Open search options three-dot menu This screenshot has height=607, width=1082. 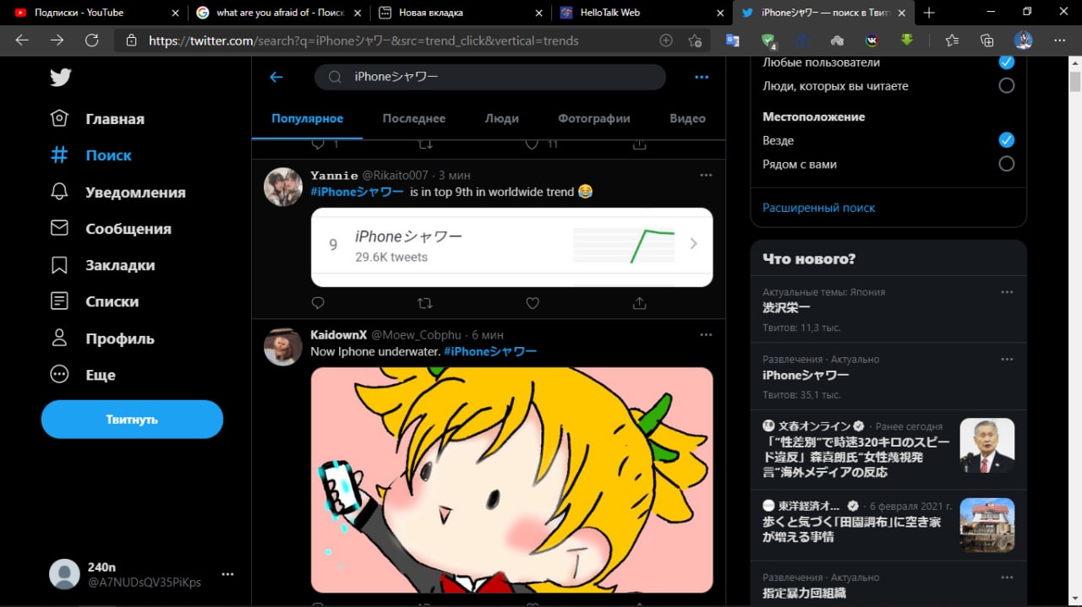pyautogui.click(x=702, y=77)
